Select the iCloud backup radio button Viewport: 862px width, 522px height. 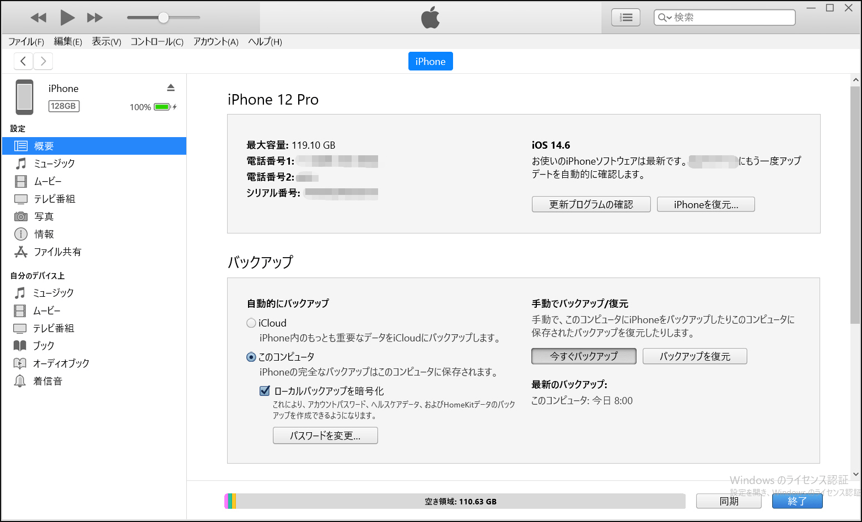[251, 323]
